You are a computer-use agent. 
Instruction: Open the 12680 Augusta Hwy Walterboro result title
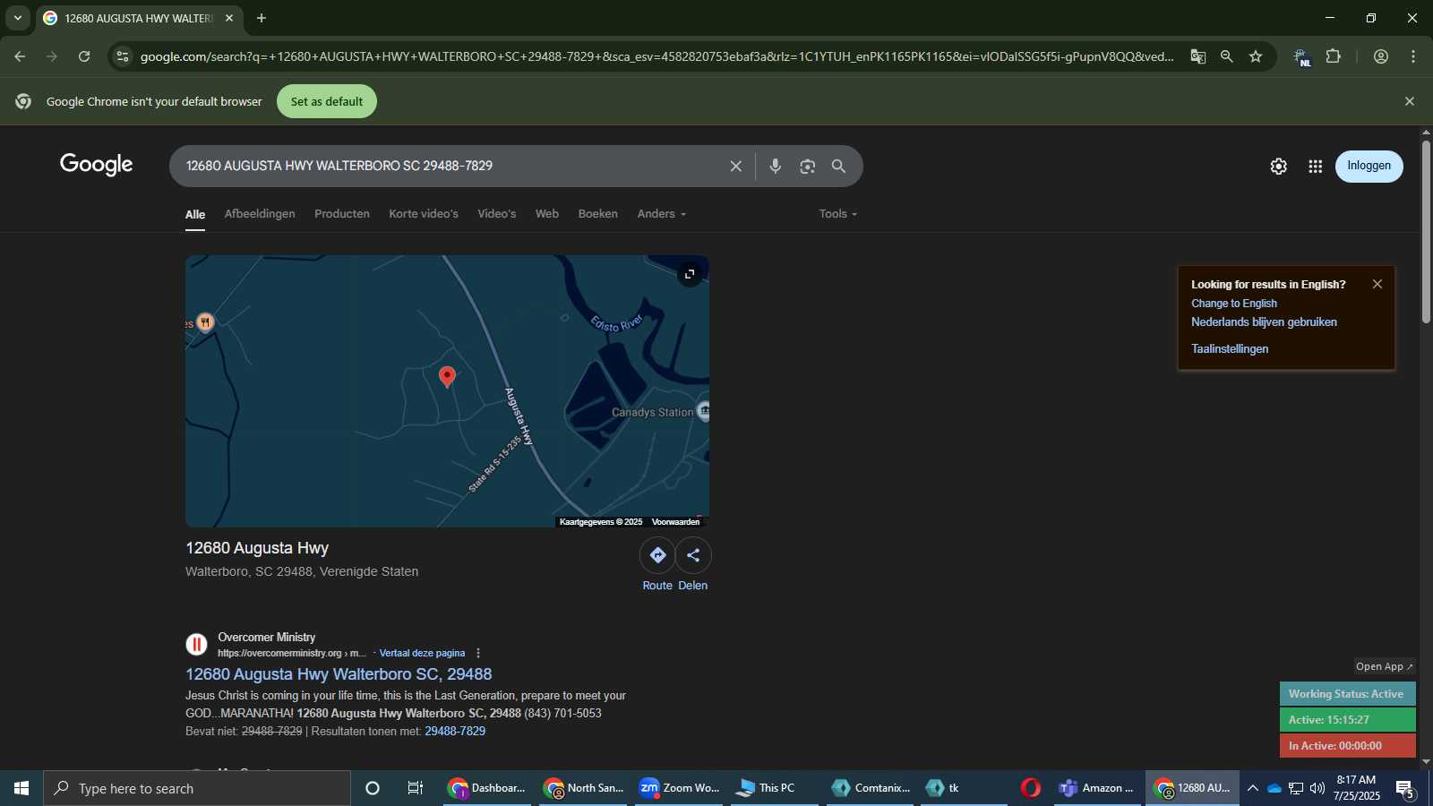click(339, 674)
